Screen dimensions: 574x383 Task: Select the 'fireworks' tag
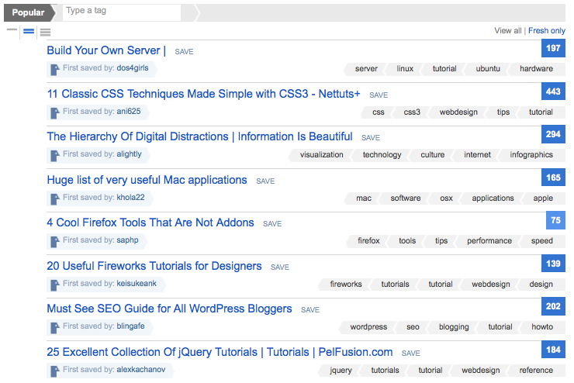346,285
